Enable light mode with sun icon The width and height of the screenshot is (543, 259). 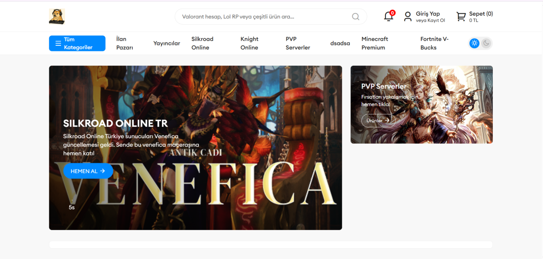point(475,43)
